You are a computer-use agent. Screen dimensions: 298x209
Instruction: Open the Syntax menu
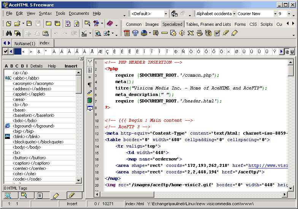45,14
